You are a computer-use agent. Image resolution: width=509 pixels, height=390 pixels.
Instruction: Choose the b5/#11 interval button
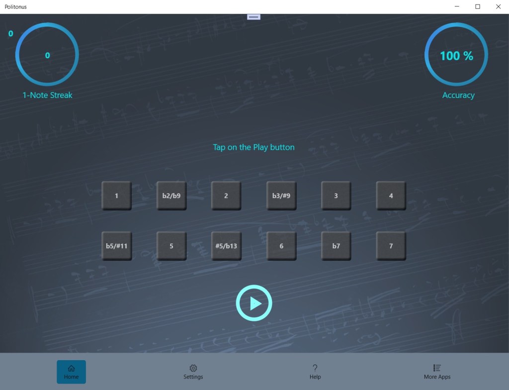click(116, 246)
